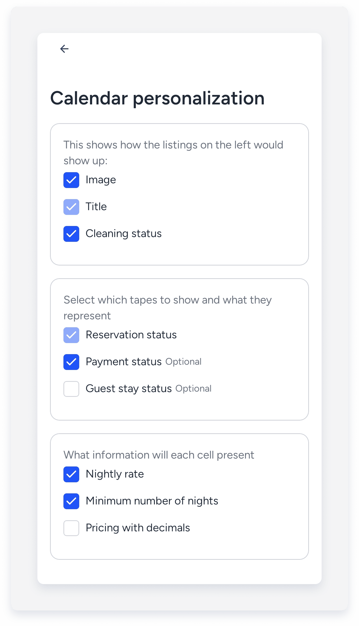Click the "Payment status" label text
359x626 pixels.
(x=124, y=362)
